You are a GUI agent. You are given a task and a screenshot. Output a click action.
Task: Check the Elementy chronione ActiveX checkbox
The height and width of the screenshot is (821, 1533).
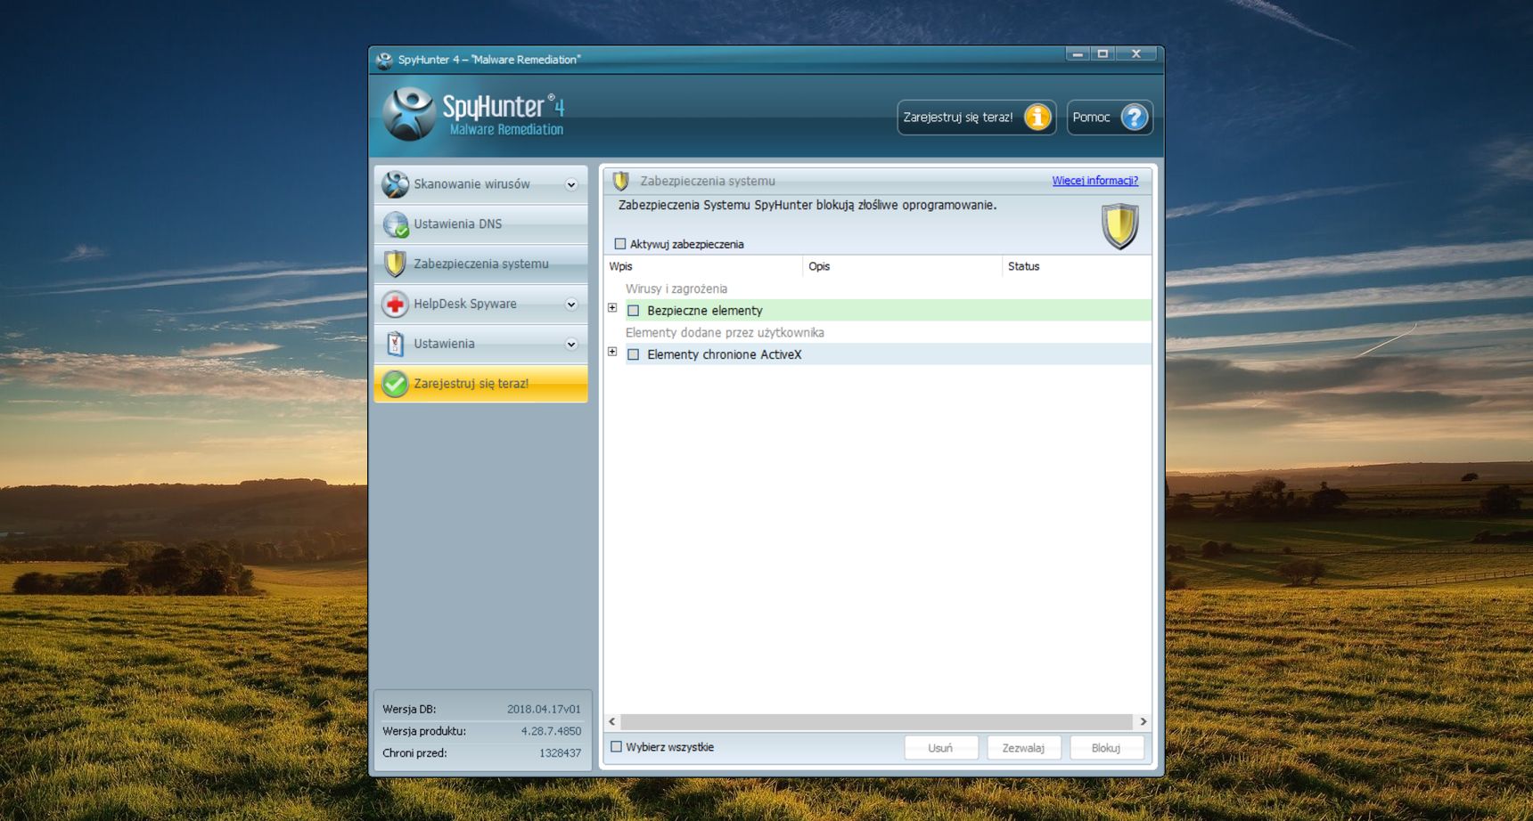[x=634, y=354]
